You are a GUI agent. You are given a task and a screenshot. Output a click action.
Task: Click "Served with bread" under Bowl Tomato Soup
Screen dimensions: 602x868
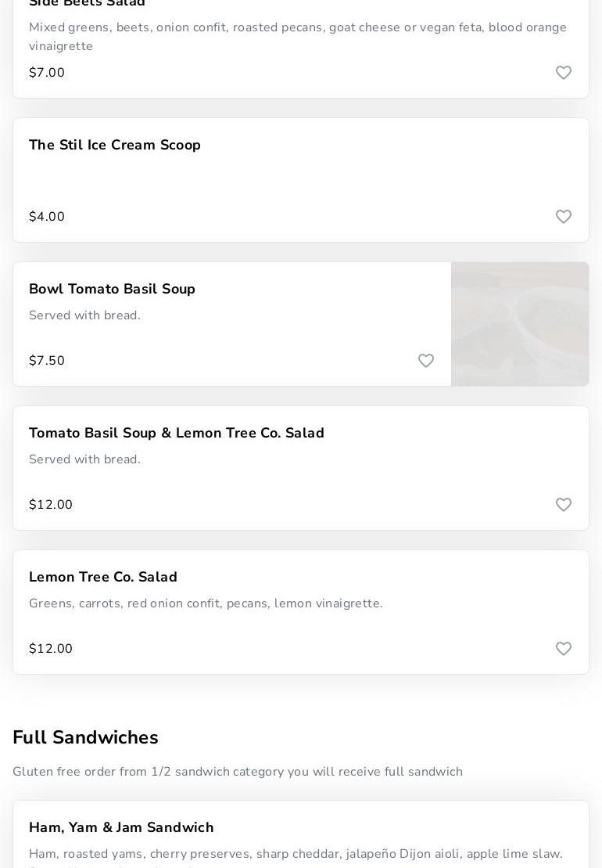click(x=84, y=315)
